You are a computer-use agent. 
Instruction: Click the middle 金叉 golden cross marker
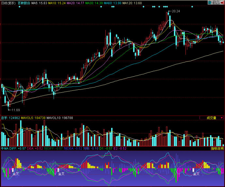61,174
